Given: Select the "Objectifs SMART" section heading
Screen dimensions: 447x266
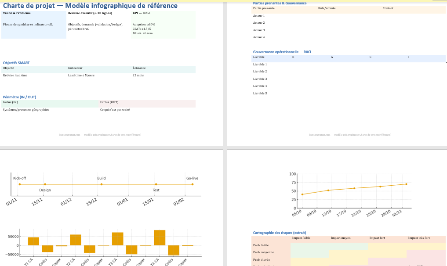Looking at the screenshot, I should pos(16,63).
